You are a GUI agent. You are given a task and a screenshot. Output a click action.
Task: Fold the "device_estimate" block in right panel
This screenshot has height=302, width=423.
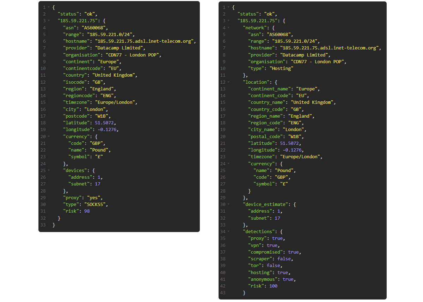click(x=229, y=205)
